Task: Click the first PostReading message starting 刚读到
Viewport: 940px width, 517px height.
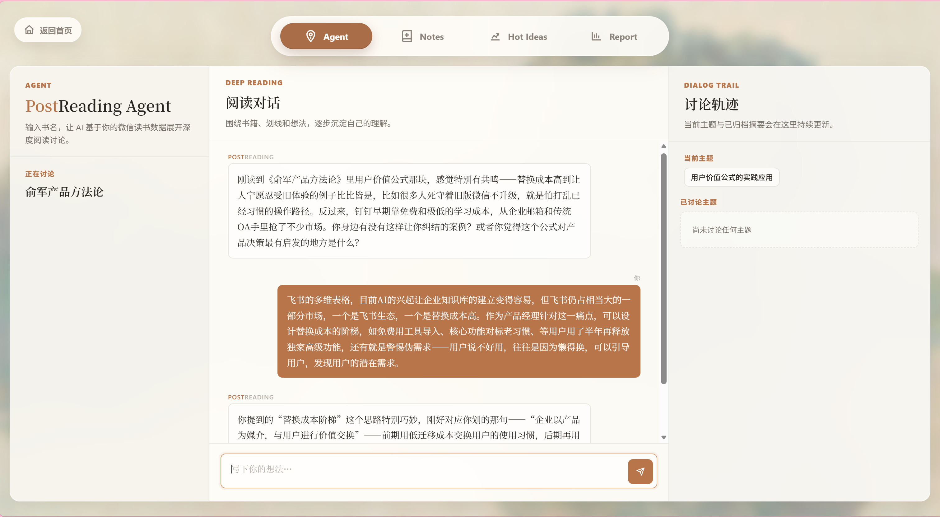Action: (409, 211)
